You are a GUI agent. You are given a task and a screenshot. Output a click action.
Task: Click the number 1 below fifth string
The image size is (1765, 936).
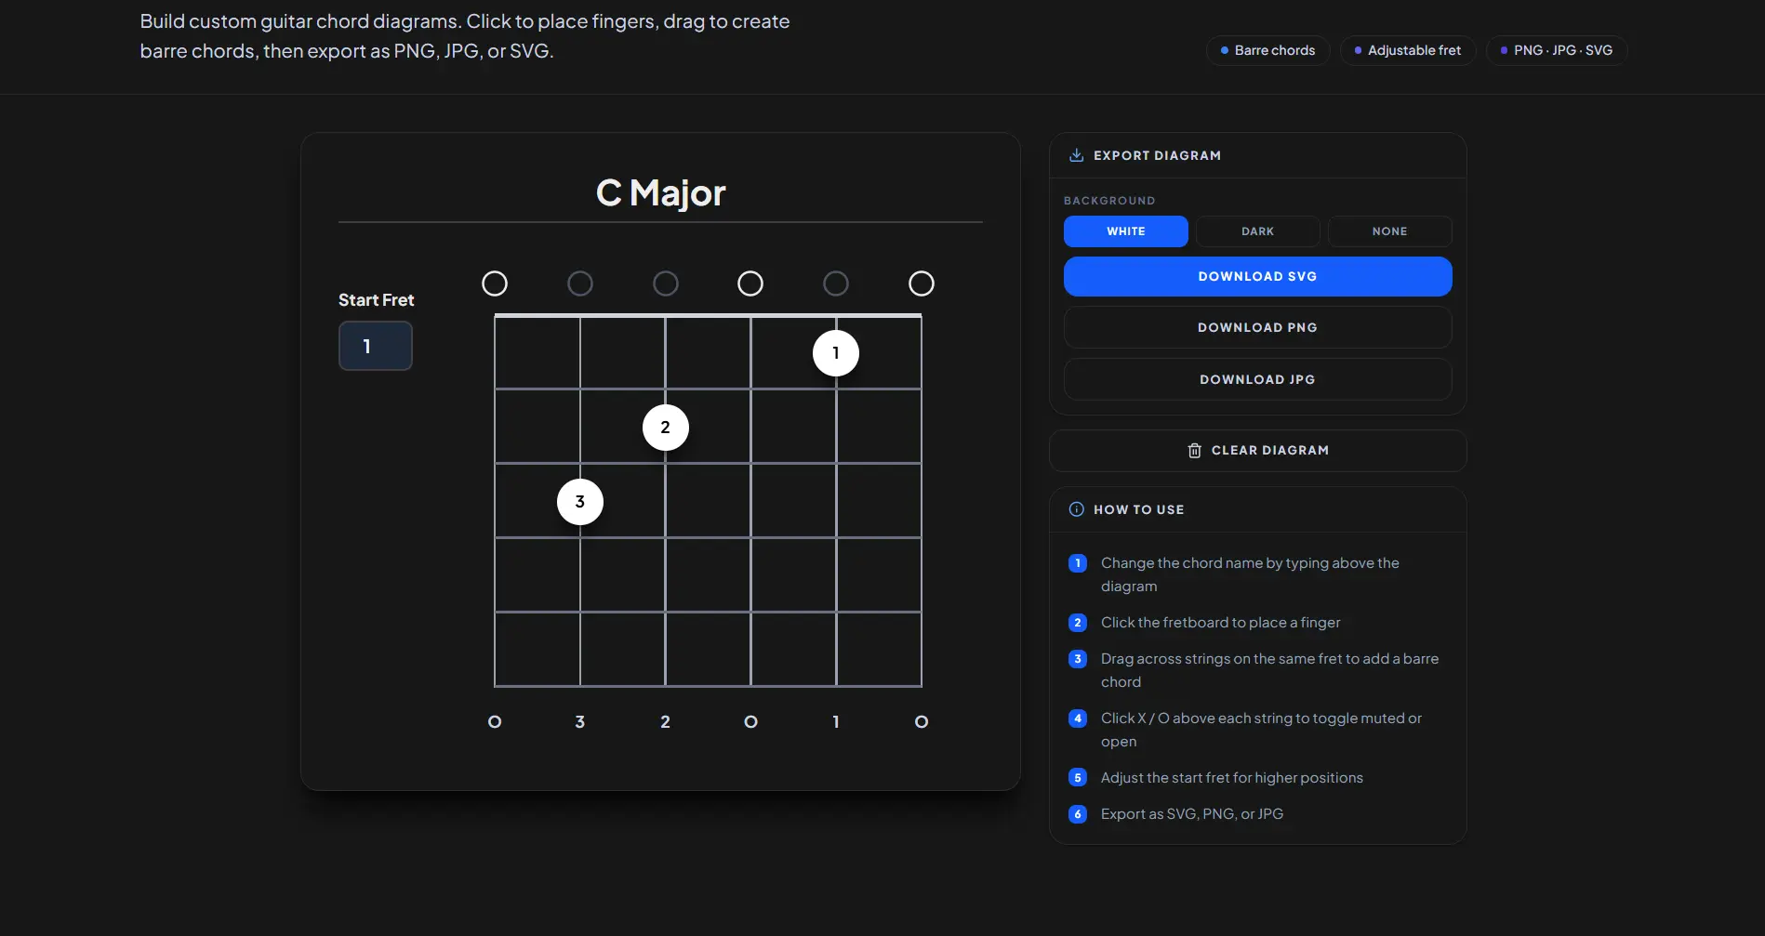click(836, 722)
